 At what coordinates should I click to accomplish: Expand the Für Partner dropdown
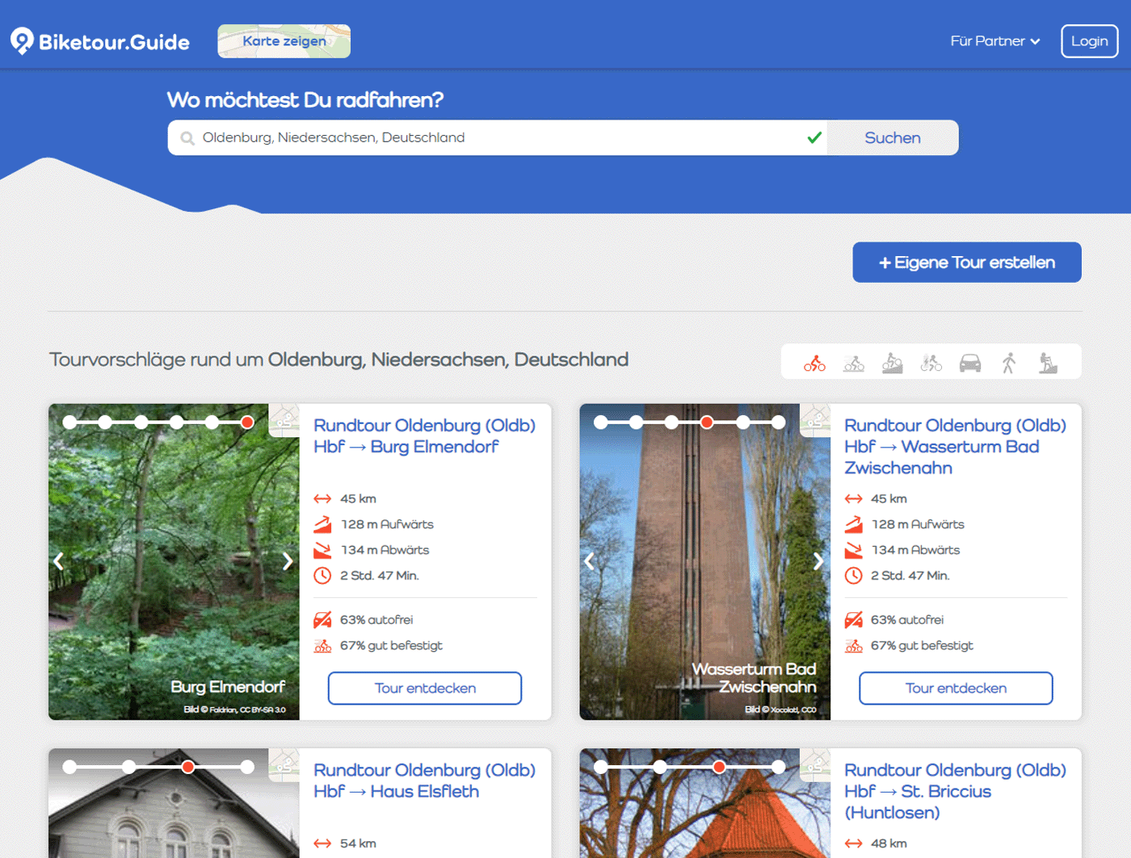[x=994, y=41]
